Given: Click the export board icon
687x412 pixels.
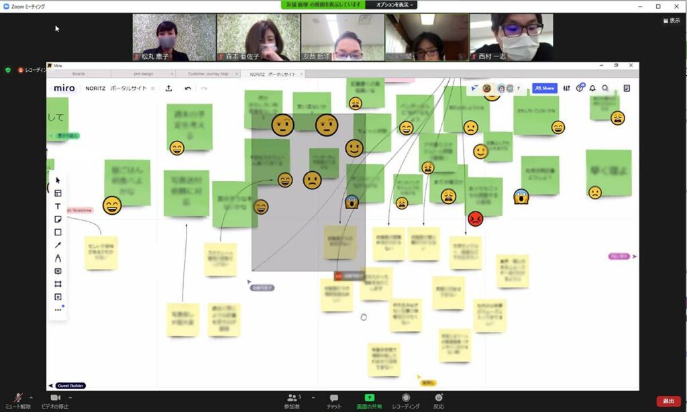Looking at the screenshot, I should pos(168,88).
